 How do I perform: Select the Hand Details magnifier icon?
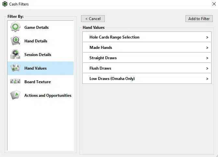coord(15,40)
